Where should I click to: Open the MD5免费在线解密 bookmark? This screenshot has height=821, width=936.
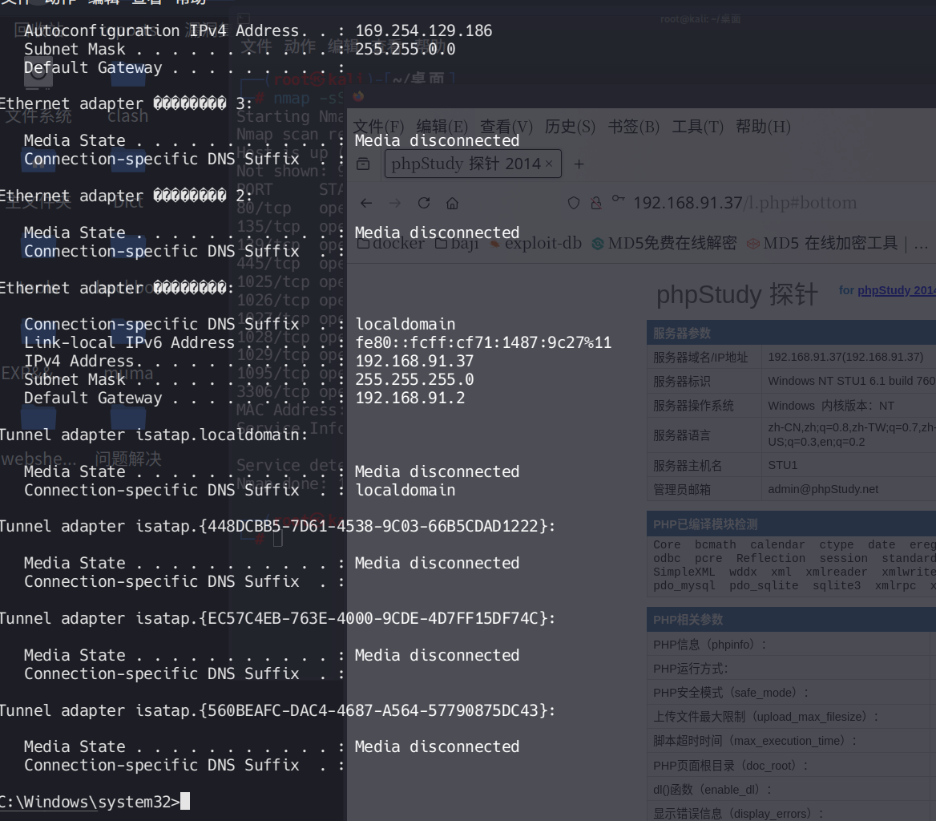664,243
